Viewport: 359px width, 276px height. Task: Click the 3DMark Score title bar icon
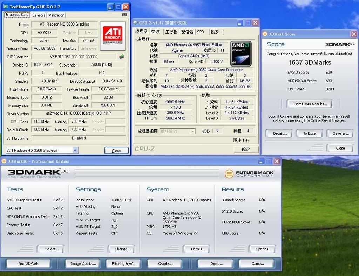[265, 34]
